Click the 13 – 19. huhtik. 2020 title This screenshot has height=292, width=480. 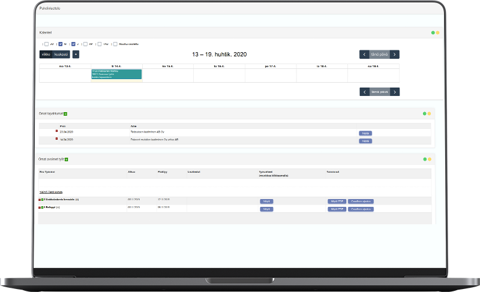[220, 55]
